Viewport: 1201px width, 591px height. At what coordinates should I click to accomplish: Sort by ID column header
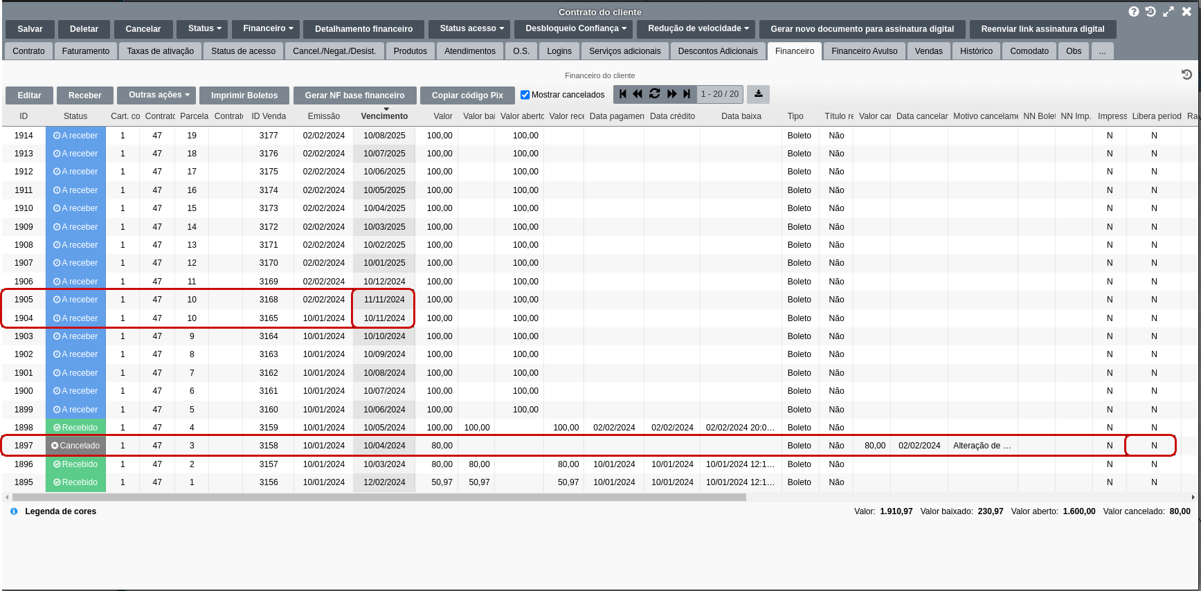(x=24, y=116)
